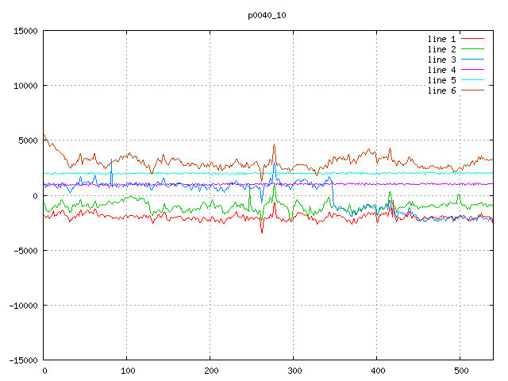The width and height of the screenshot is (508, 381).
Task: Click the red line 1 legend sample
Action: 472,39
